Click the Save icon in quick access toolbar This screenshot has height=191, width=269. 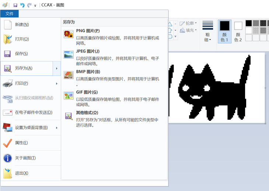click(x=15, y=5)
